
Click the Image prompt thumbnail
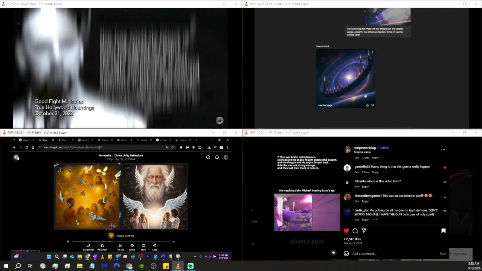pos(111,236)
